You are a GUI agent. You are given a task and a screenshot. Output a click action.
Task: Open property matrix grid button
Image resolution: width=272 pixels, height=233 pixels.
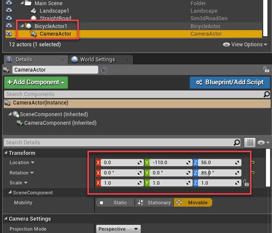pos(250,143)
